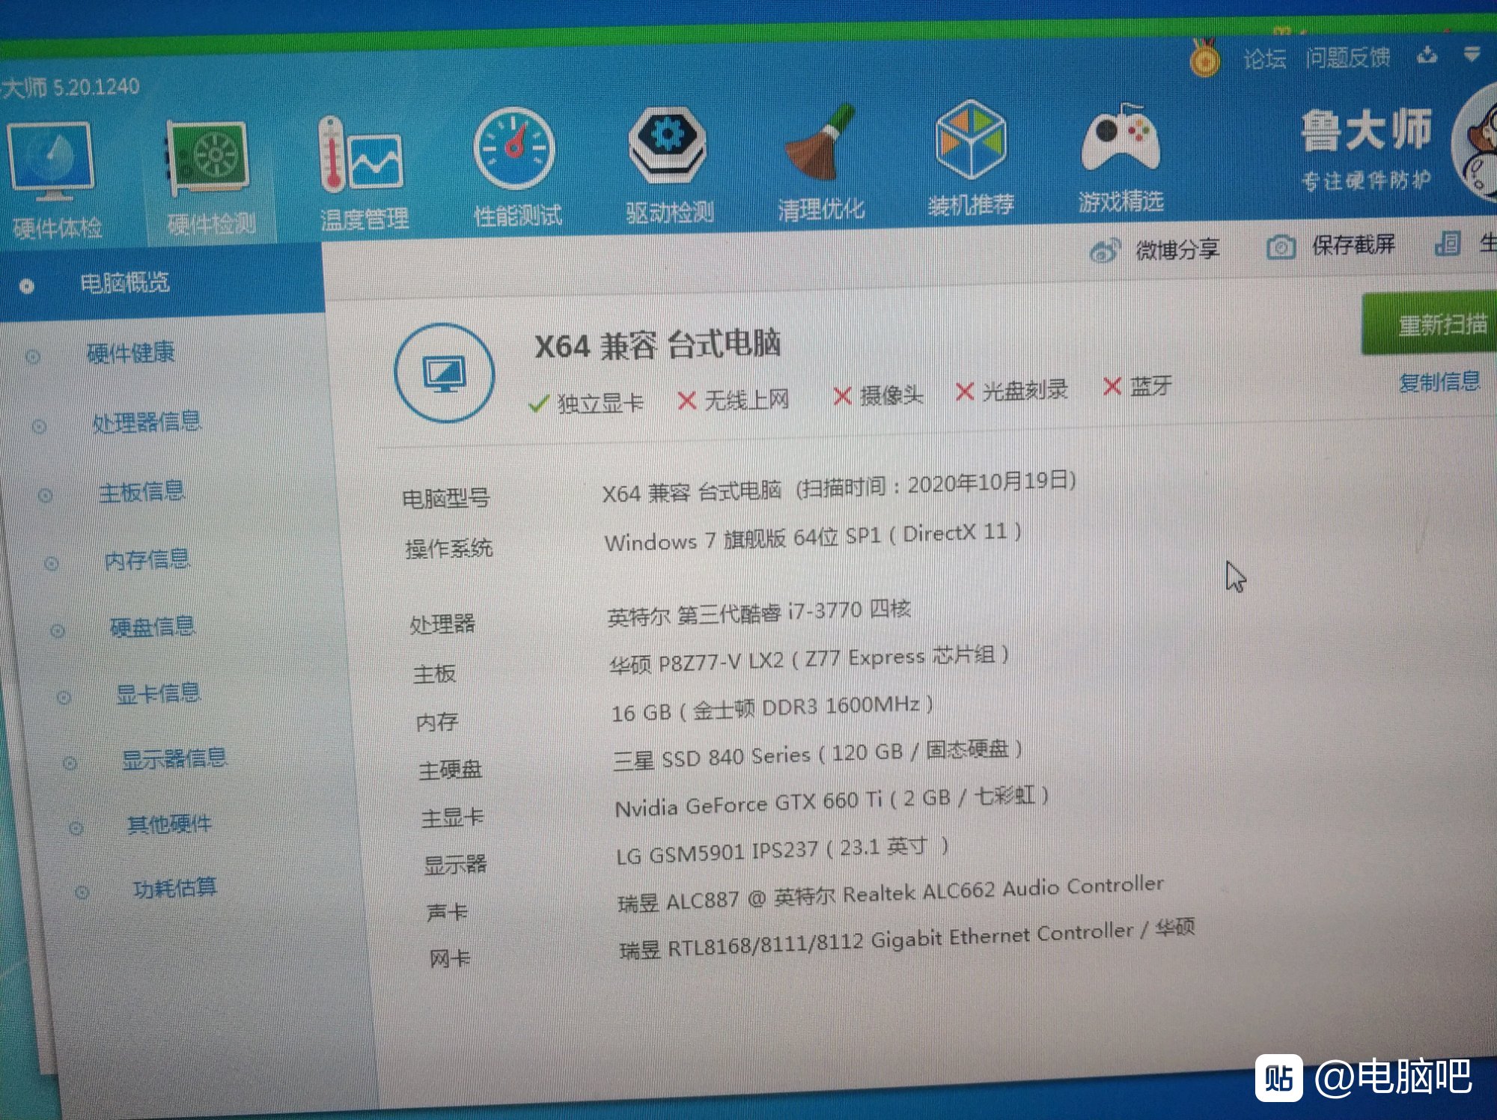Screen dimensions: 1497x1120
Task: Click the 保存截屏 save screenshot button
Action: click(x=1331, y=246)
